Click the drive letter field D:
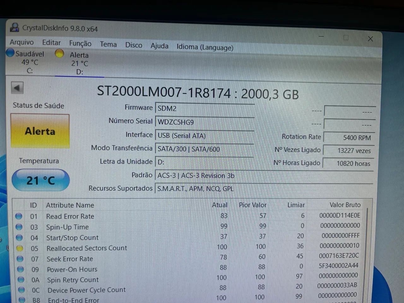The image size is (404, 303). point(205,162)
